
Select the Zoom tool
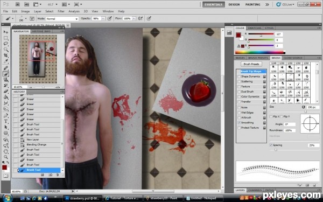6,157
